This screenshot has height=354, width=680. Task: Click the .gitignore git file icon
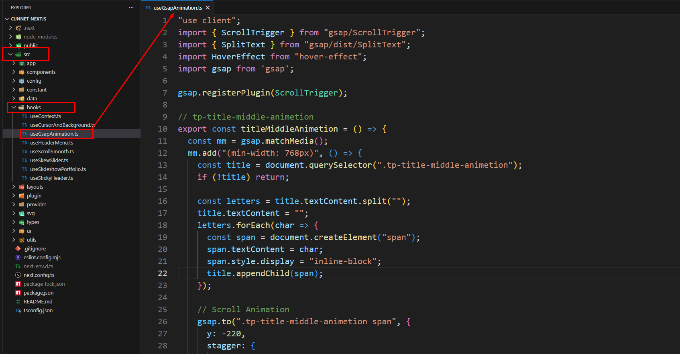coord(18,249)
